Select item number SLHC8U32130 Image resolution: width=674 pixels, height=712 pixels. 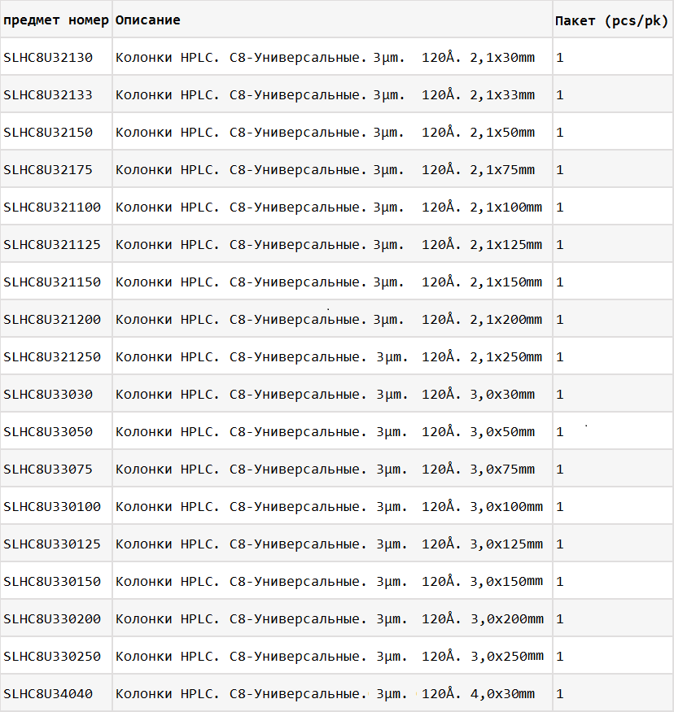[x=48, y=58]
